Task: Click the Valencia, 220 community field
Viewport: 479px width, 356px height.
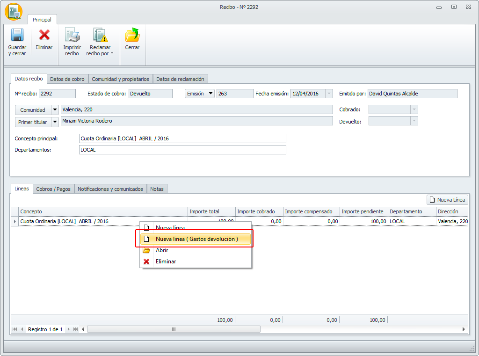Action: pos(197,109)
